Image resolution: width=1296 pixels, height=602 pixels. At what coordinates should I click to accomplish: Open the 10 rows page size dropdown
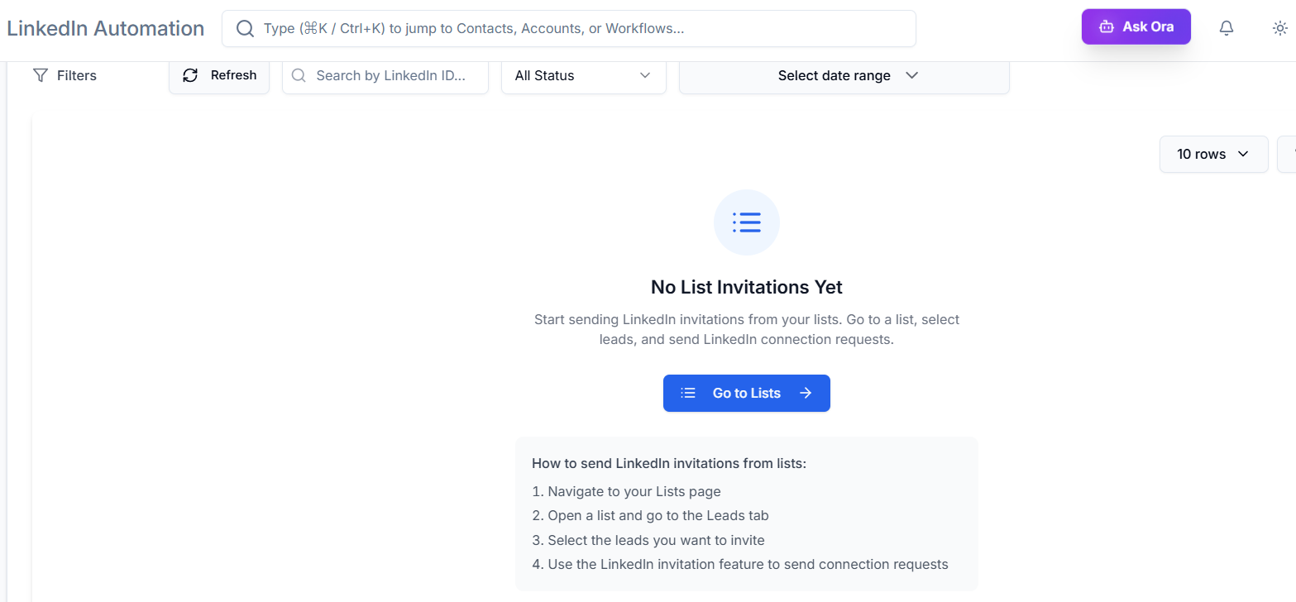click(x=1212, y=155)
